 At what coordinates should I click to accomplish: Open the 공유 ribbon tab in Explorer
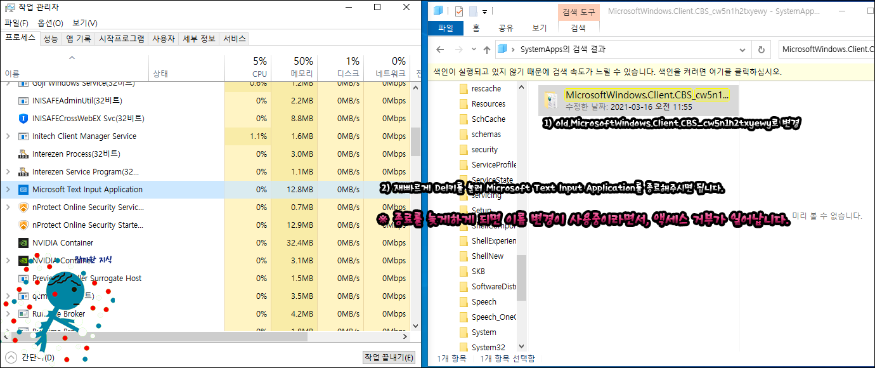506,28
